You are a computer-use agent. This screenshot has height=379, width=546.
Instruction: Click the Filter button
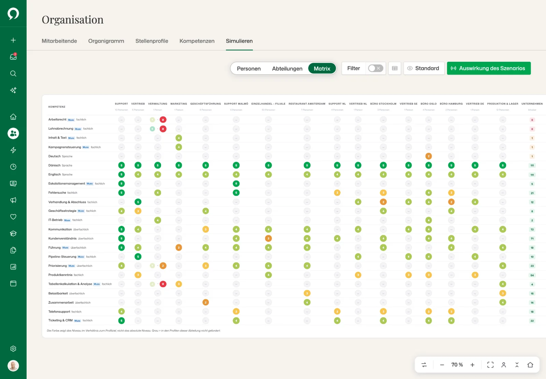pos(354,68)
